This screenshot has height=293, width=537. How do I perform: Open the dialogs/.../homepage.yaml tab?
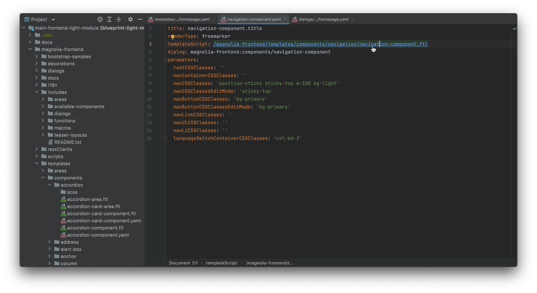click(322, 19)
